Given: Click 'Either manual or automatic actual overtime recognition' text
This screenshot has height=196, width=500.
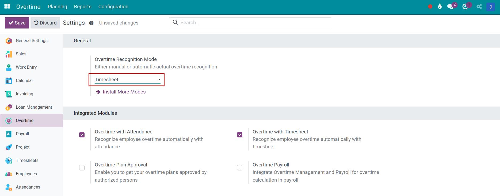Looking at the screenshot, I should coord(156,67).
